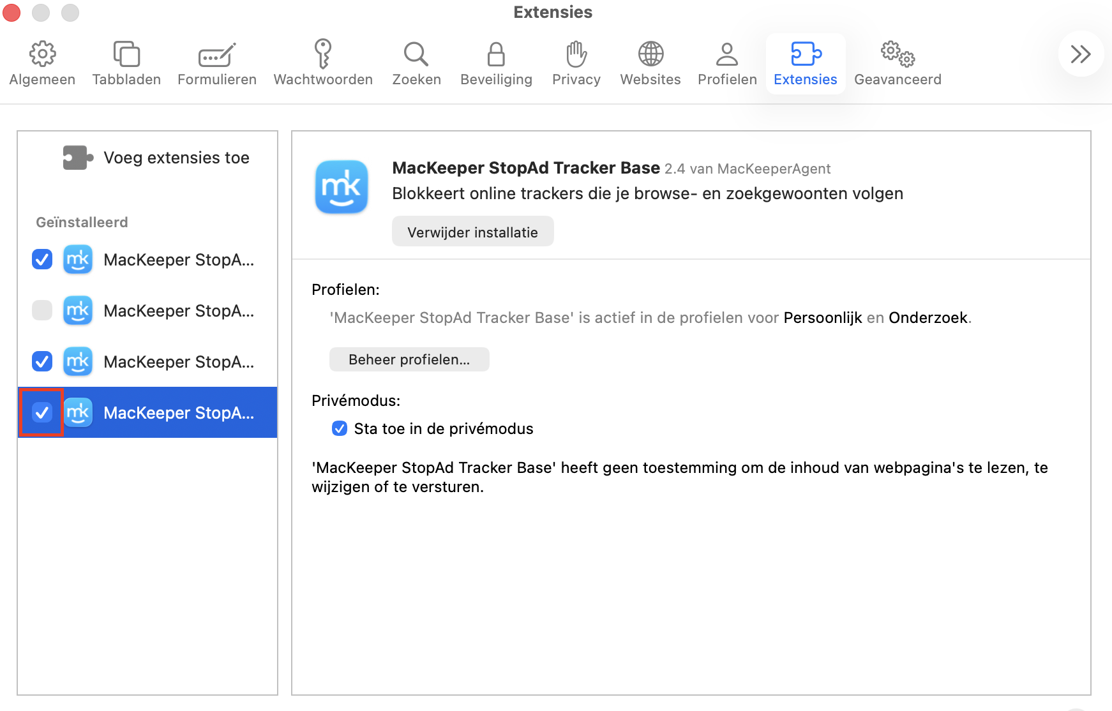Switch to the Wachtwoorden tab label

tap(323, 80)
